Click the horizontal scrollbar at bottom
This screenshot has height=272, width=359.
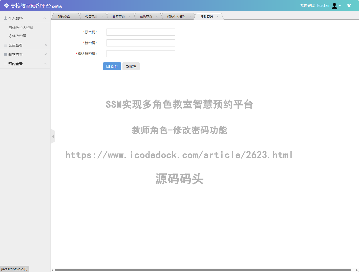coord(202,270)
